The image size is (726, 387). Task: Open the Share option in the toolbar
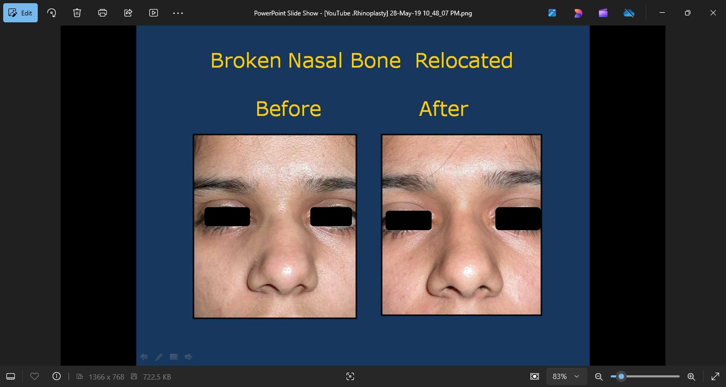(x=128, y=13)
